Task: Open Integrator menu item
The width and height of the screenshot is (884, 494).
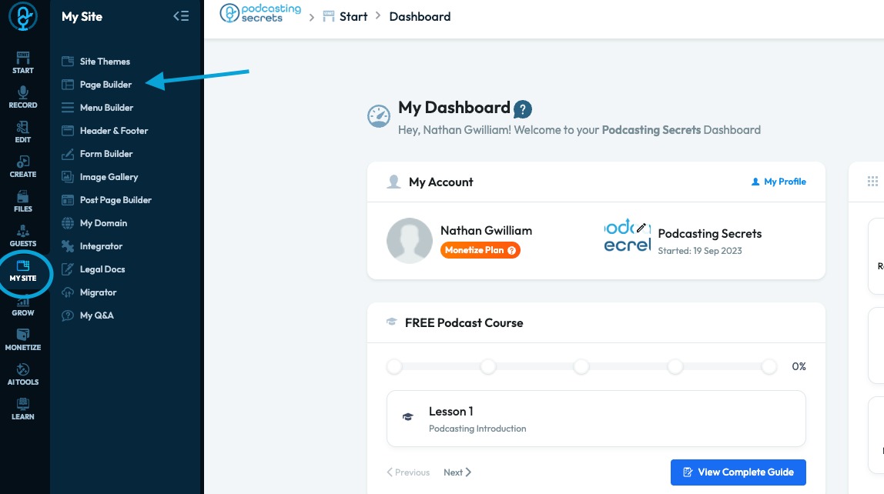Action: [92, 246]
